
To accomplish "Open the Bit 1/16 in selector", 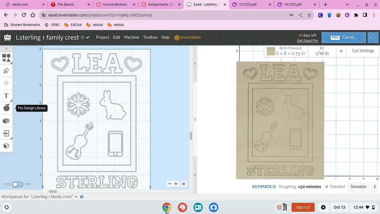I will coord(322,51).
